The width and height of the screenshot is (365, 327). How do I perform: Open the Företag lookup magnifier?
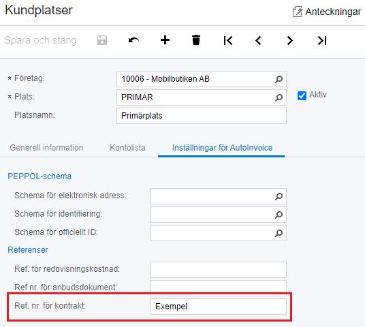click(279, 79)
